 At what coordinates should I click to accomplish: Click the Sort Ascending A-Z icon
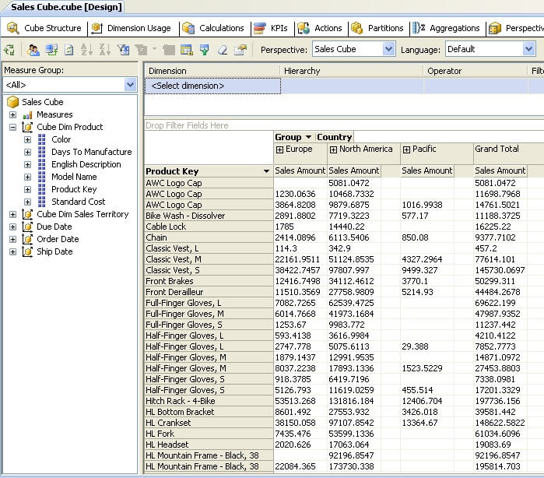click(x=86, y=50)
